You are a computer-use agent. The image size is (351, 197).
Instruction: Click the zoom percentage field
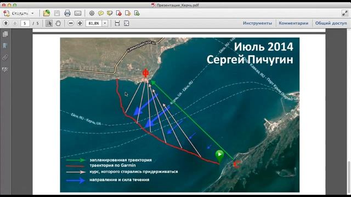pos(94,23)
